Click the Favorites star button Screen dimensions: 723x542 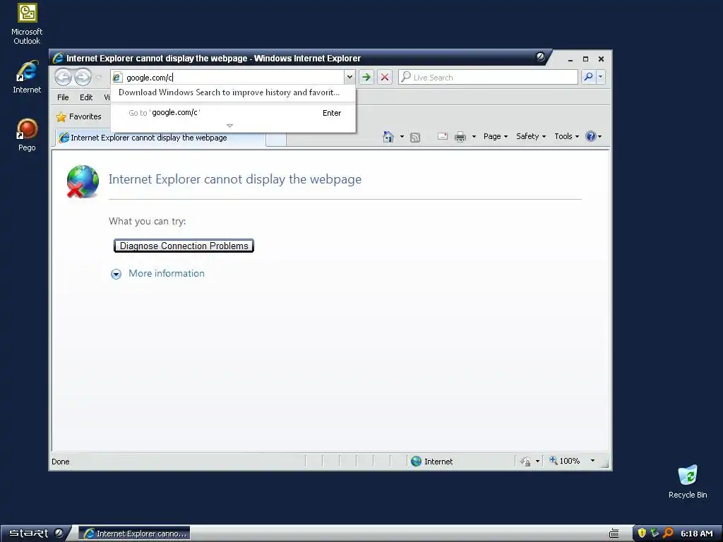point(78,116)
